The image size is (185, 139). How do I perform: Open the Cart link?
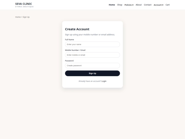pyautogui.click(x=168, y=5)
